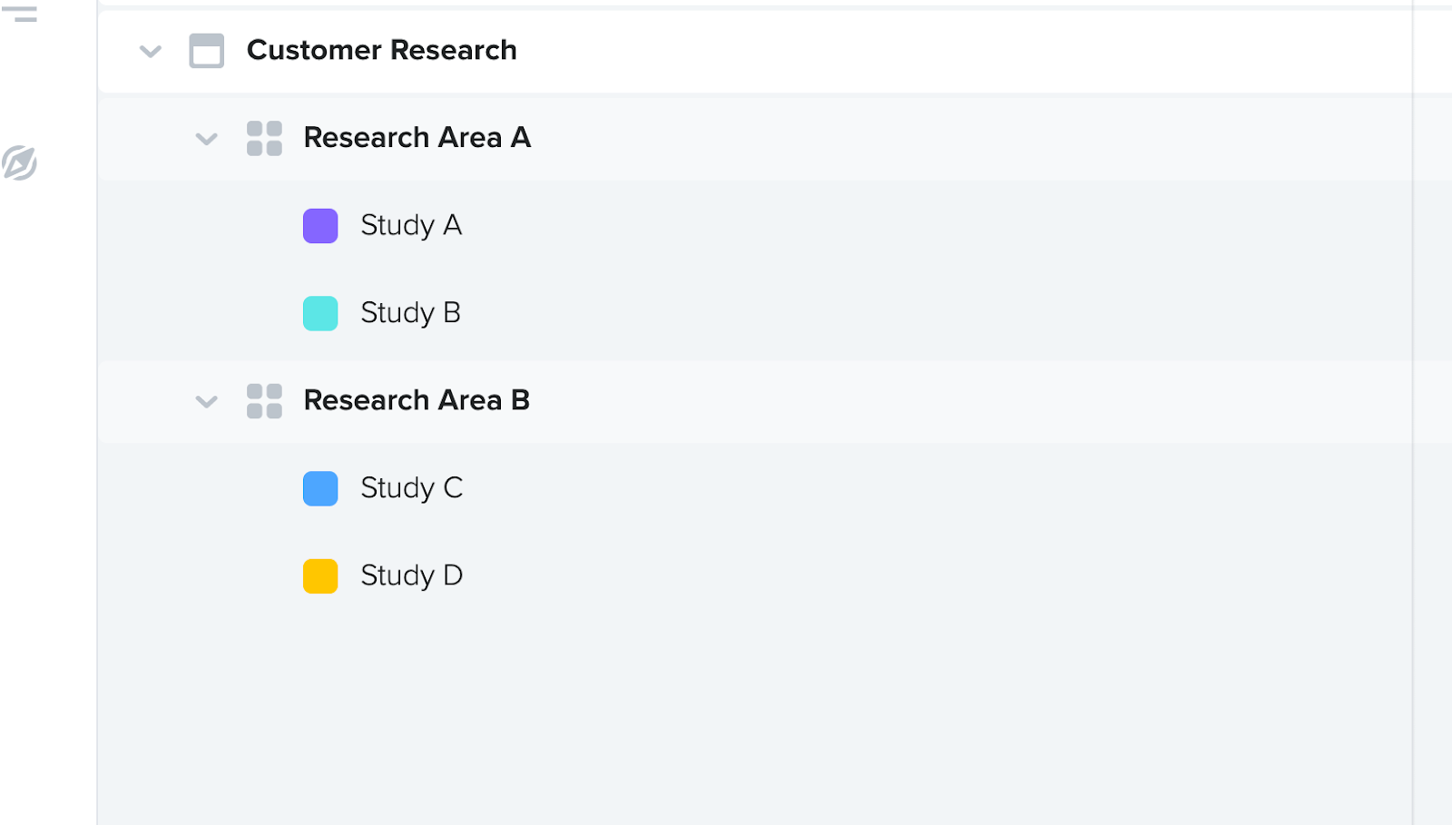Viewport: 1452px width, 825px height.
Task: Open the Study B list
Action: coord(410,313)
